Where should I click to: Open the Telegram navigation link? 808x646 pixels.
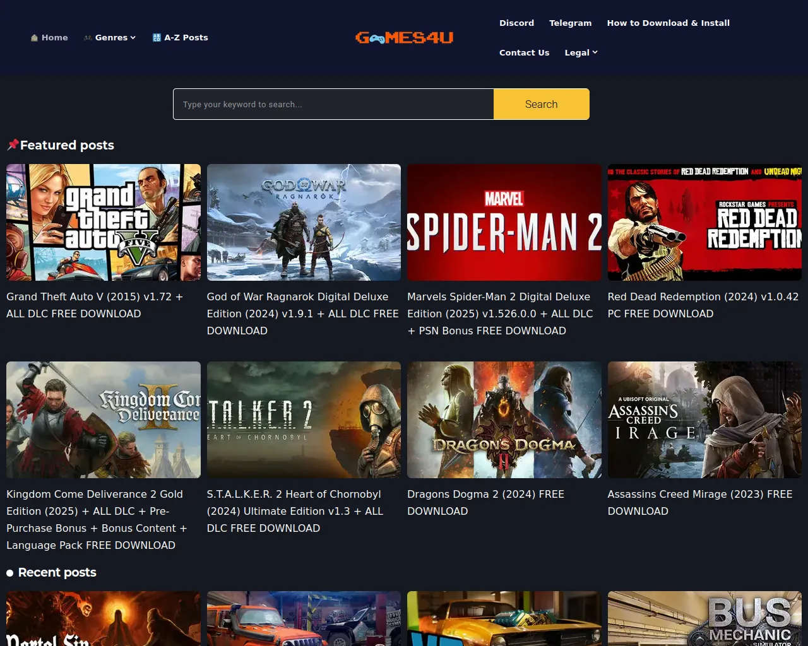tap(570, 23)
